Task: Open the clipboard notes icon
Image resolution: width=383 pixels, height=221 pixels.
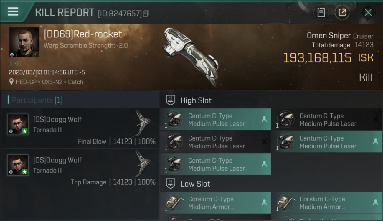Action: tap(321, 12)
